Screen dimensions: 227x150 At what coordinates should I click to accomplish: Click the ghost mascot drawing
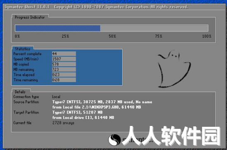pos(174,69)
